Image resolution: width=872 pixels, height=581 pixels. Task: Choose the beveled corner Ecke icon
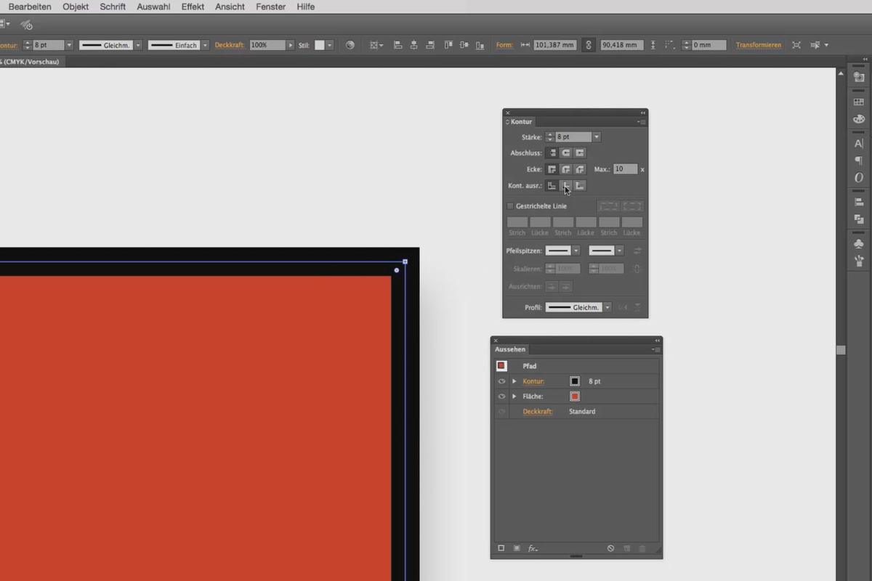(x=580, y=169)
